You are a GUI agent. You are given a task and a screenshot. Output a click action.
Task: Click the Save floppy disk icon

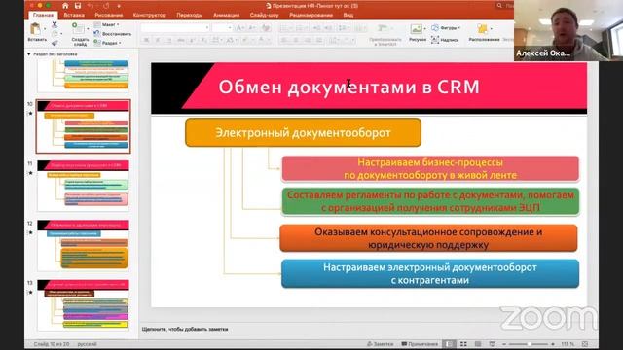pyautogui.click(x=78, y=6)
